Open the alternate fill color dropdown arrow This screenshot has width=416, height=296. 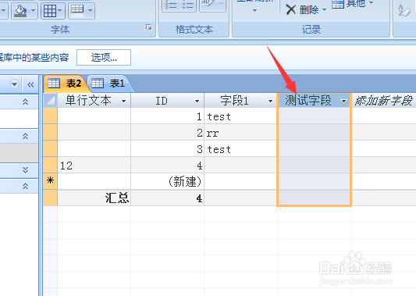(x=91, y=11)
